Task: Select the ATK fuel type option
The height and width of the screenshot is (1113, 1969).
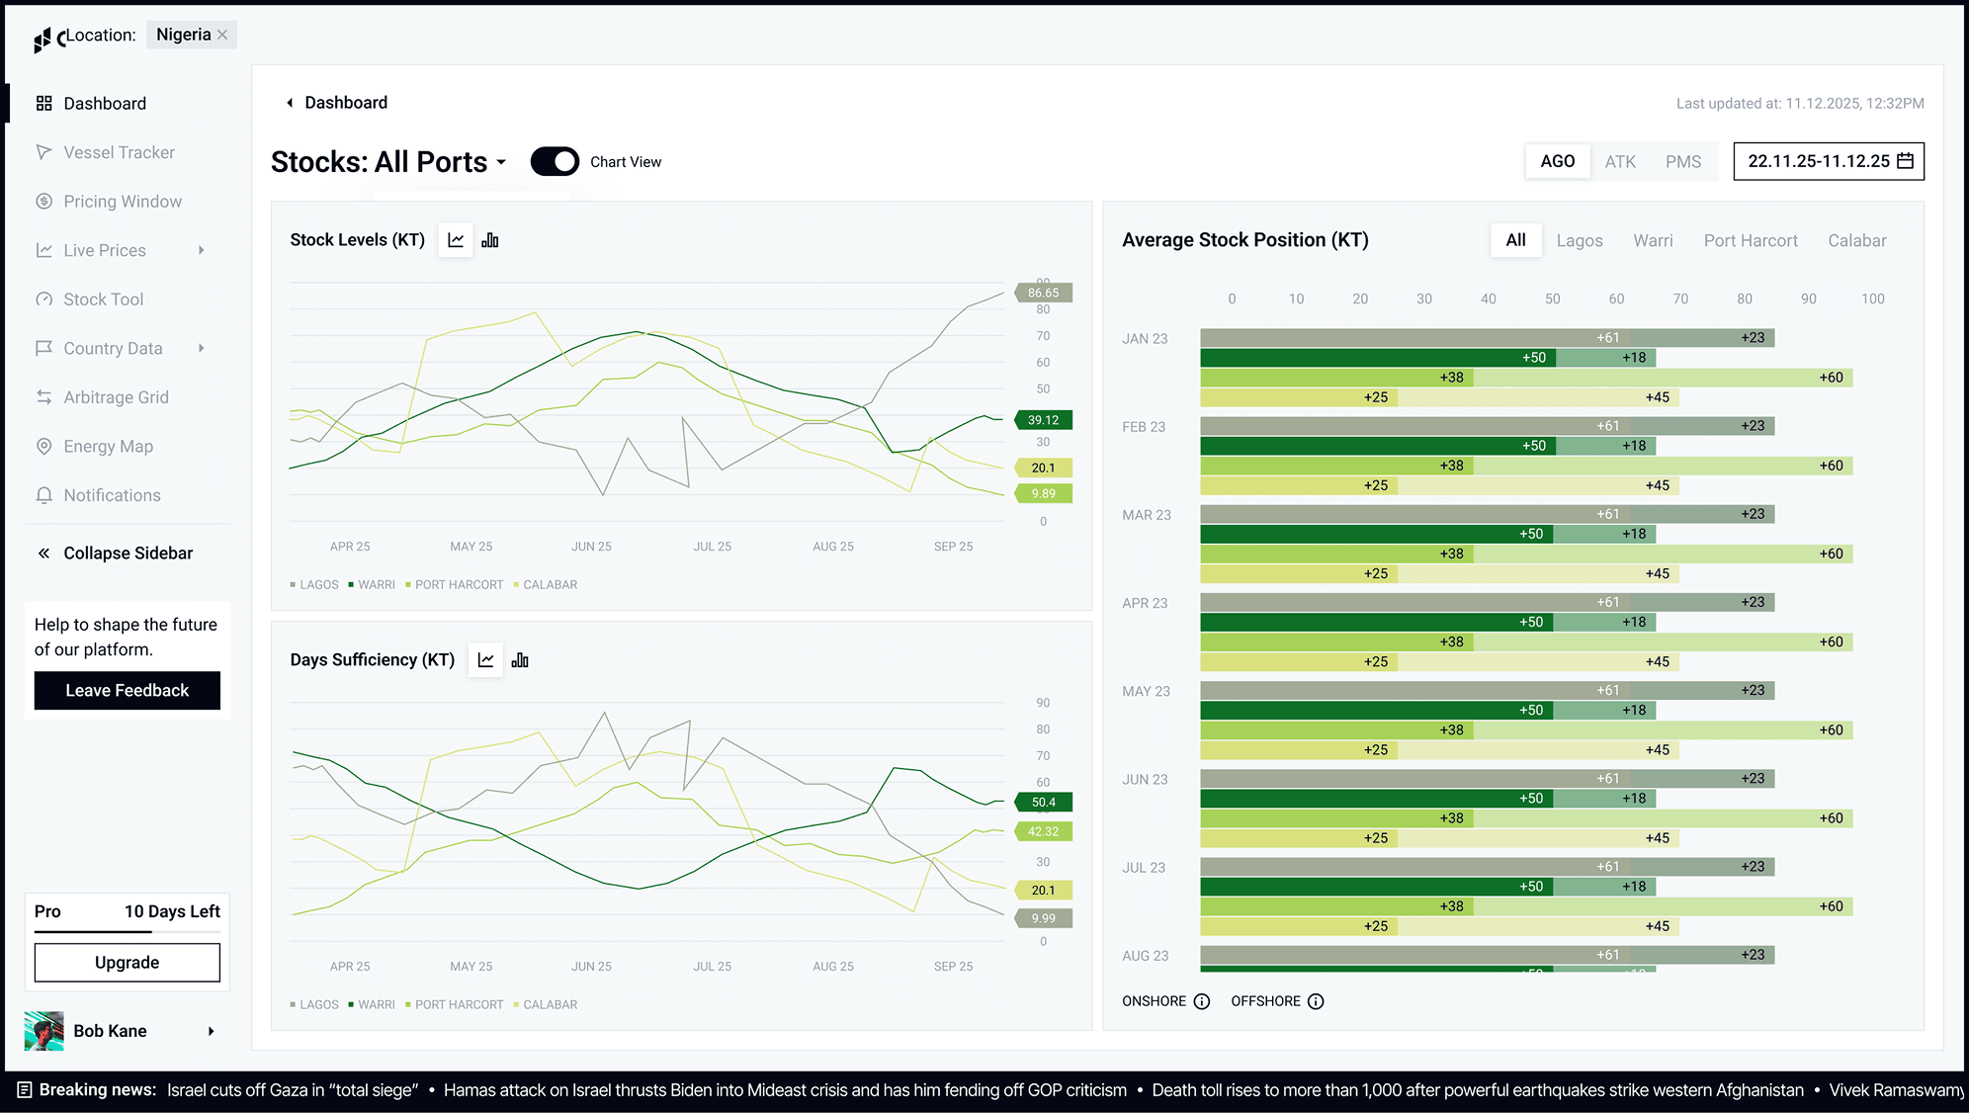Action: pos(1620,162)
